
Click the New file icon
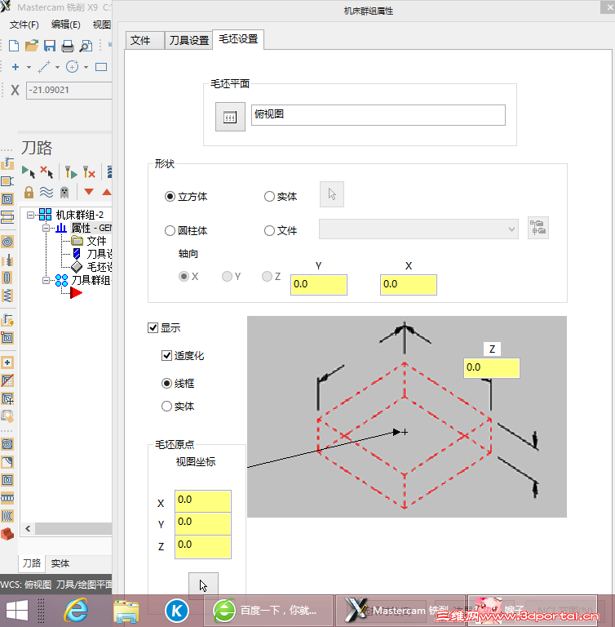pos(14,46)
